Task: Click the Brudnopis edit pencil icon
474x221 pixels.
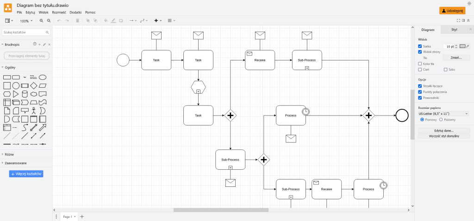Action: click(44, 44)
